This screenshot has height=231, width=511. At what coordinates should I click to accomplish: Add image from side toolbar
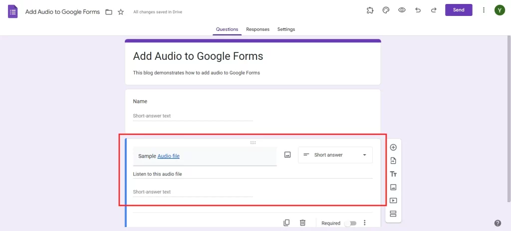click(x=393, y=187)
